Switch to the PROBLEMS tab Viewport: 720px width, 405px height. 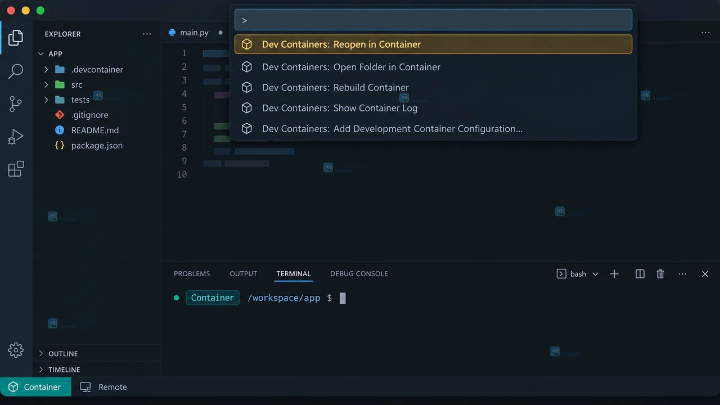192,274
